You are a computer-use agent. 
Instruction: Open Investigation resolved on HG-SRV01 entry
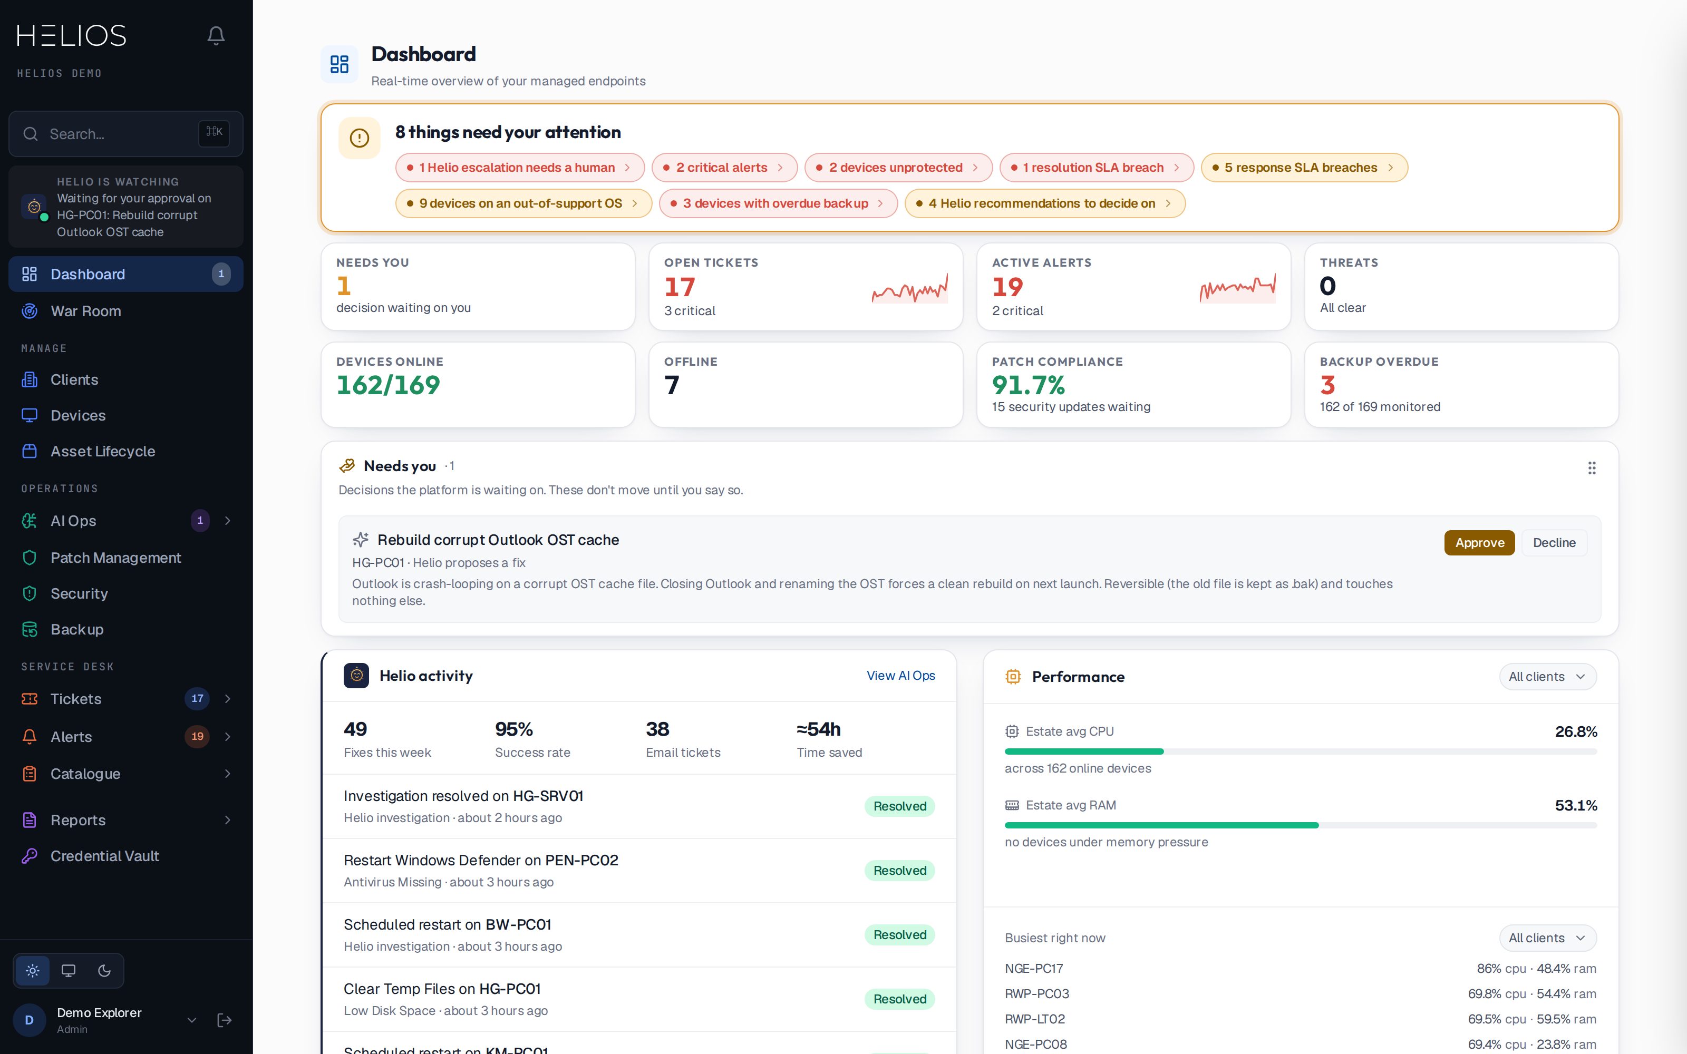tap(639, 806)
